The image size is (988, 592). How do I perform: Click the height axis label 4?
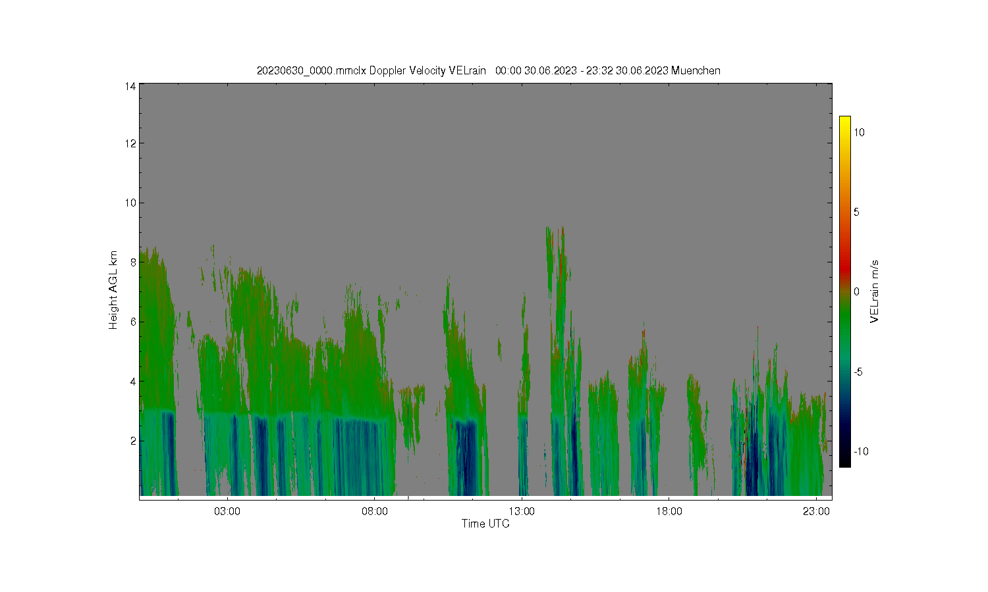[x=133, y=381]
